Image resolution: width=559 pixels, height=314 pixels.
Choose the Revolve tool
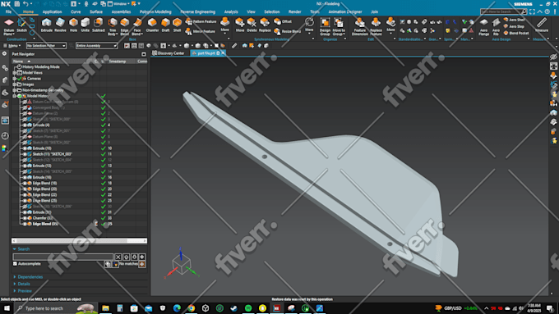60,25
